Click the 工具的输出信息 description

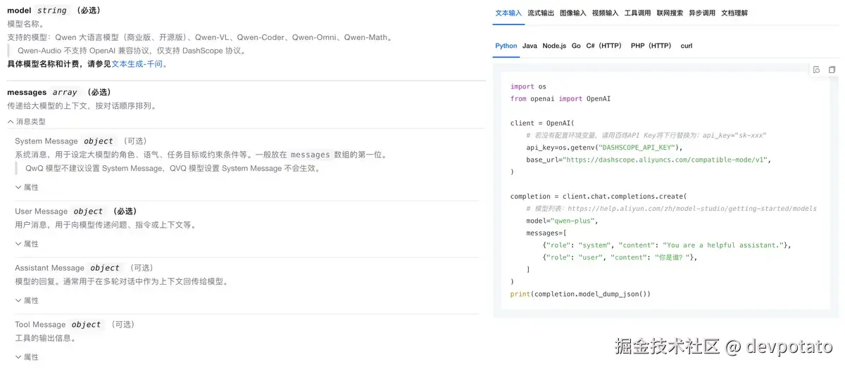(45, 338)
